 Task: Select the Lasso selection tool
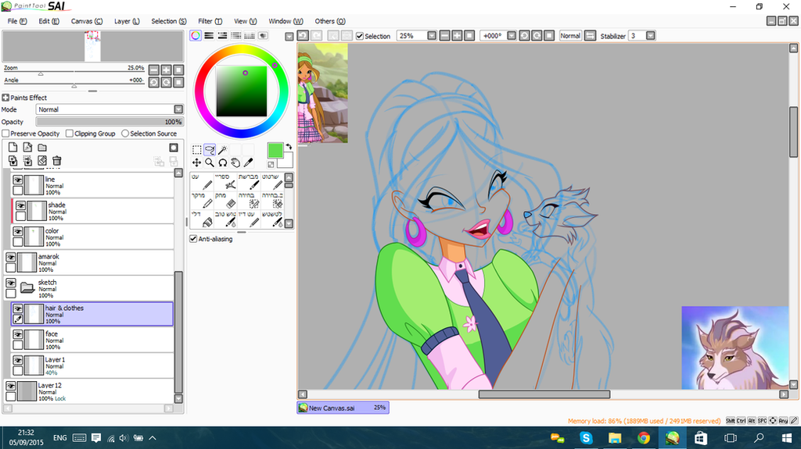pyautogui.click(x=210, y=149)
